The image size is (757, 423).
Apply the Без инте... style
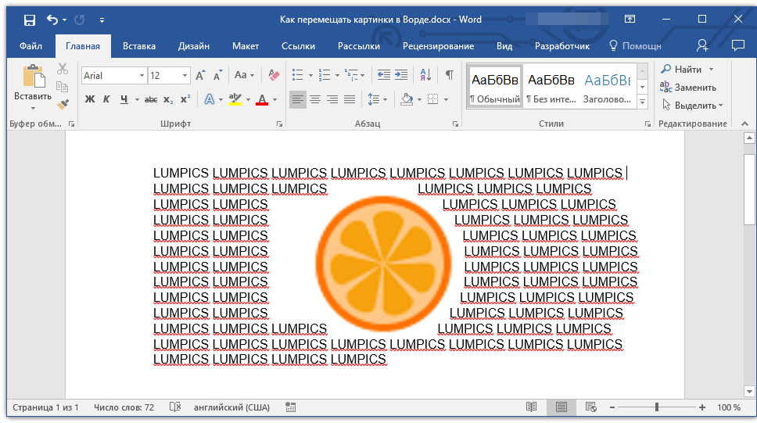pyautogui.click(x=551, y=87)
